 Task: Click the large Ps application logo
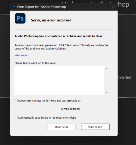click(20, 18)
